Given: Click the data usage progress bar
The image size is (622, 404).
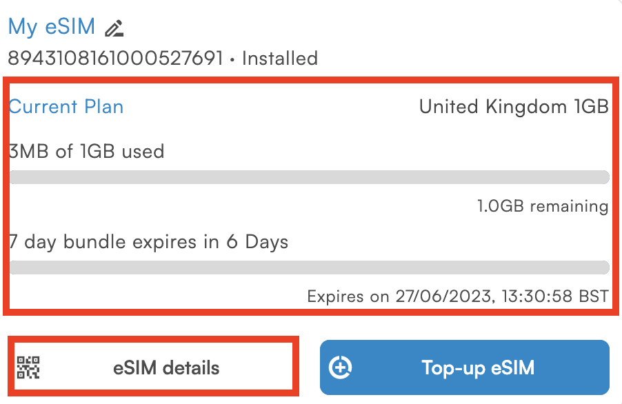Looking at the screenshot, I should pos(309,177).
